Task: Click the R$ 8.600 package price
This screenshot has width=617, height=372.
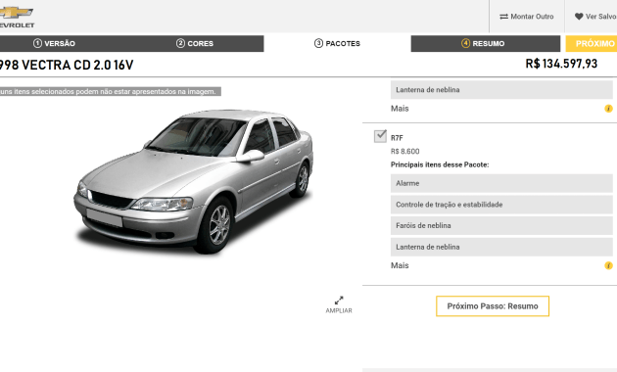Action: click(404, 152)
